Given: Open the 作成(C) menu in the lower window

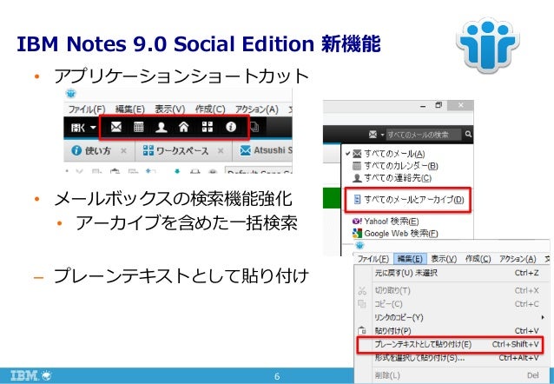Looking at the screenshot, I should point(478,259).
